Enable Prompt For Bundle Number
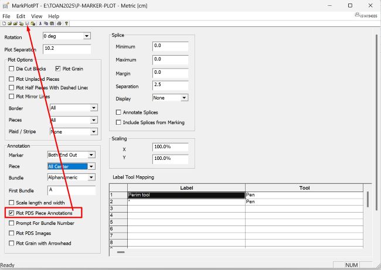 tap(11, 223)
